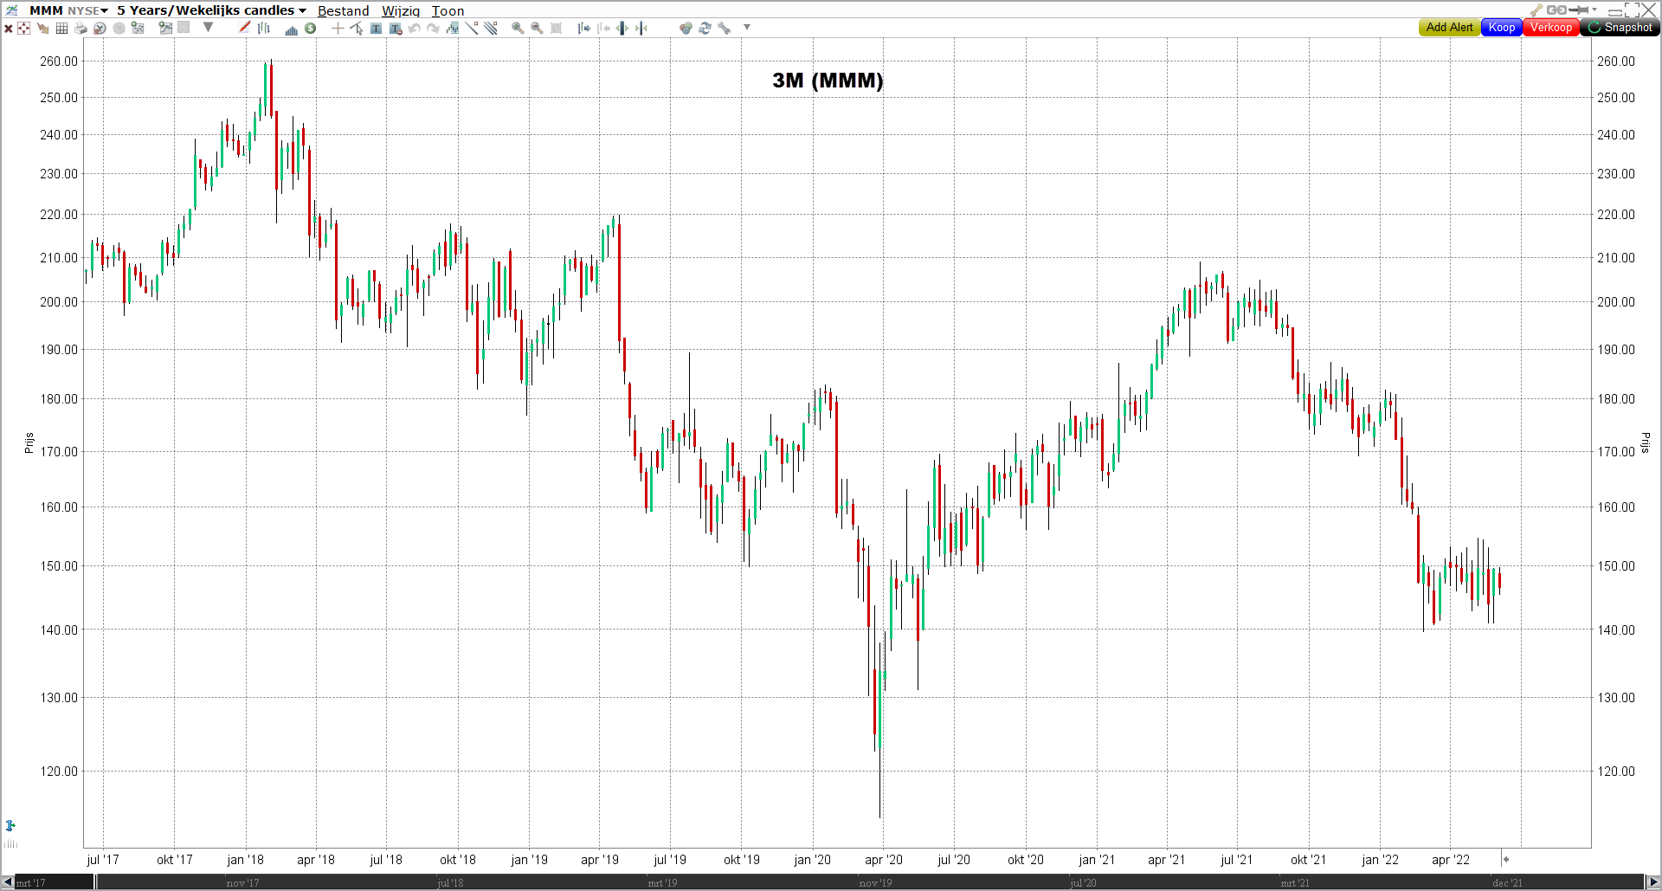Click the red pencil draw icon
This screenshot has height=891, width=1662.
245,28
